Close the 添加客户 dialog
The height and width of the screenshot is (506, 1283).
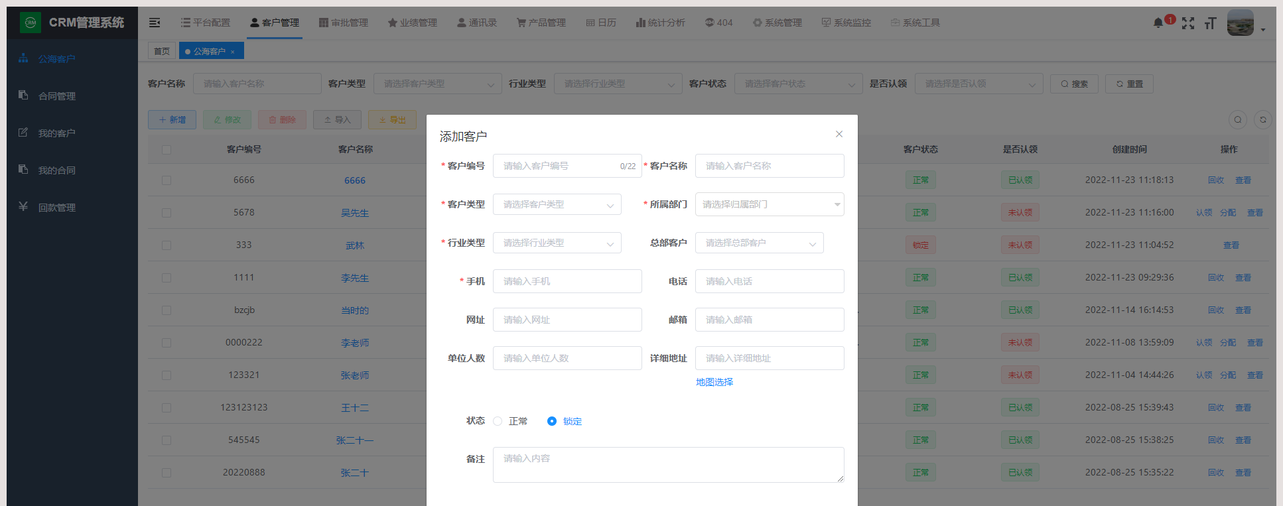coord(839,134)
